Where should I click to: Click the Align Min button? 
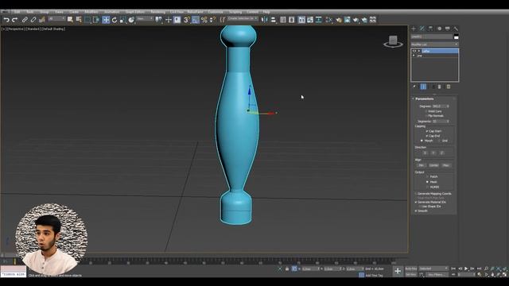point(422,165)
